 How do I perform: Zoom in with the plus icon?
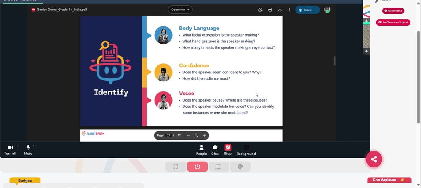(x=204, y=136)
